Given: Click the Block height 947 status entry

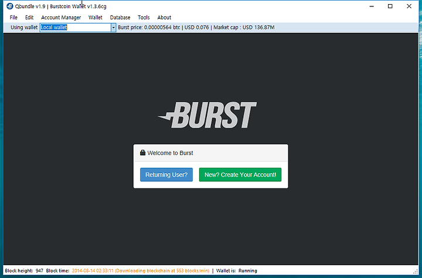Looking at the screenshot, I should point(24,271).
